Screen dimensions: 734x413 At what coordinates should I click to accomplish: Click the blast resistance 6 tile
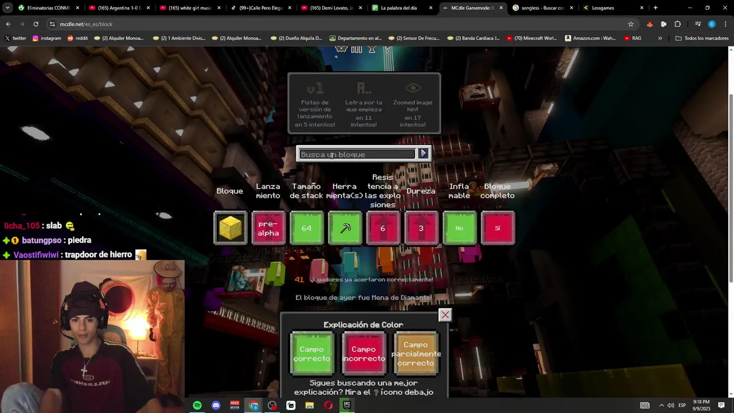[x=382, y=228]
